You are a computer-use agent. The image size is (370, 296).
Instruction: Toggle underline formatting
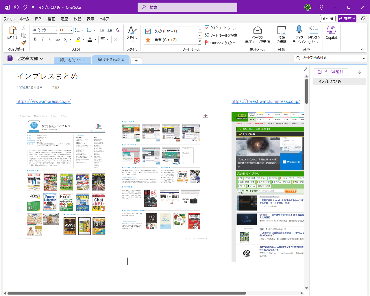coord(50,39)
